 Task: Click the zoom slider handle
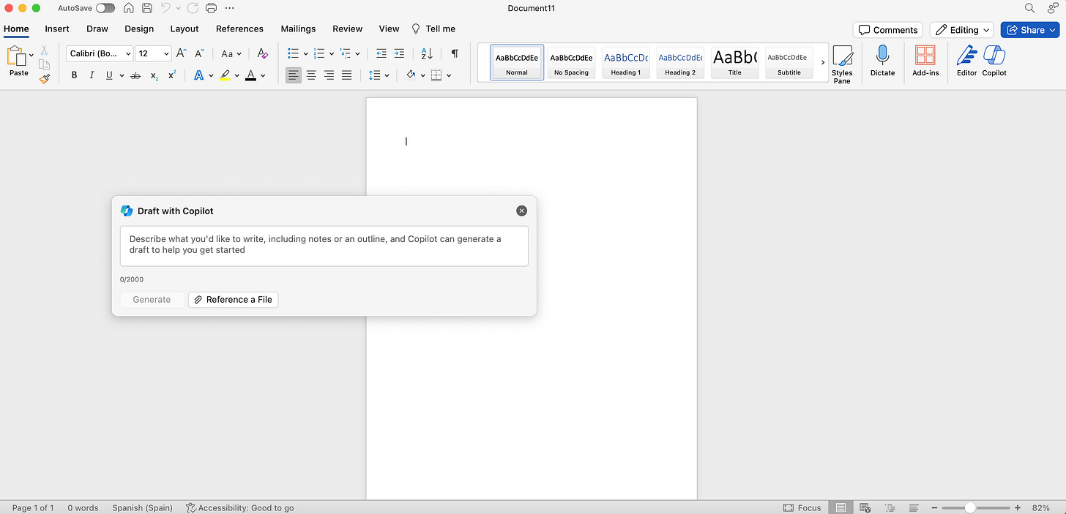coord(970,507)
